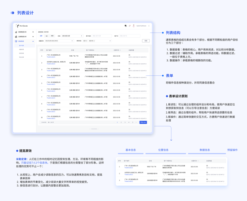The width and height of the screenshot is (247, 201).
Task: Click the 列表设计 page title
Action: (x=25, y=13)
